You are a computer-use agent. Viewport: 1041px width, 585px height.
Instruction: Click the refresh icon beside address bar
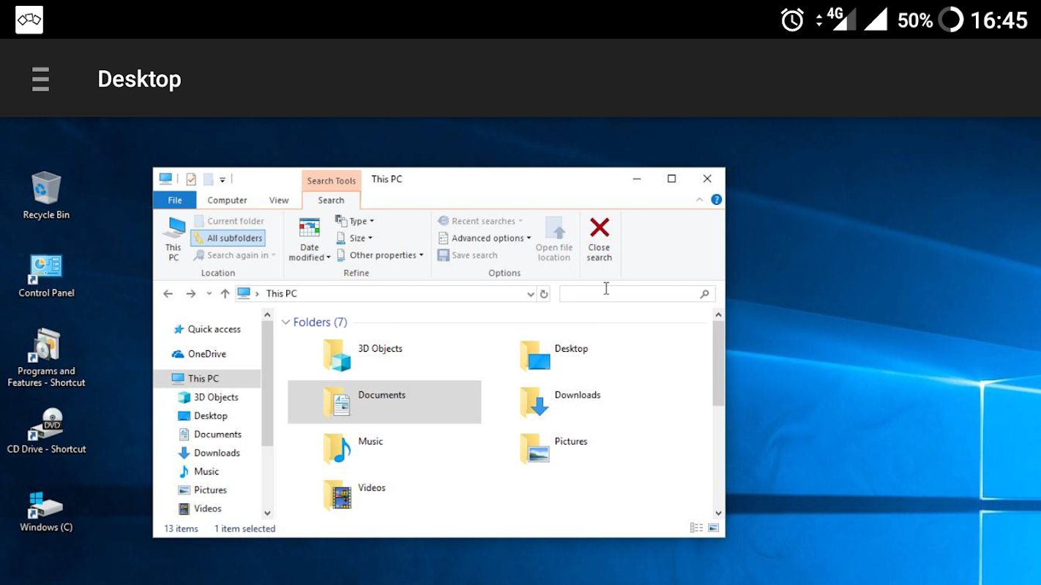(544, 294)
